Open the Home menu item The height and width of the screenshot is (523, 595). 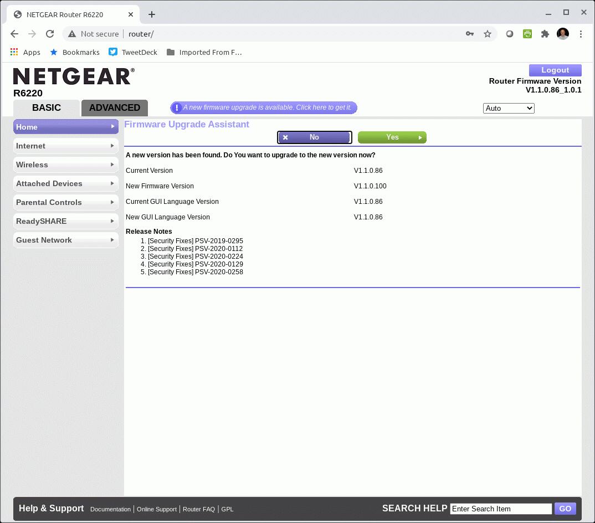pos(65,127)
